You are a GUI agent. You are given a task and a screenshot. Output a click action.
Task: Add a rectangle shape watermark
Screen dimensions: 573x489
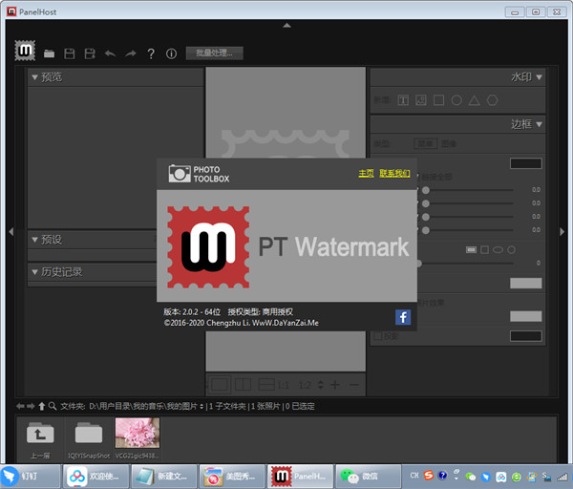438,100
